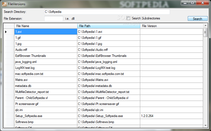Click path cell C:\Softpedia\LogMX test.log

tap(109, 68)
